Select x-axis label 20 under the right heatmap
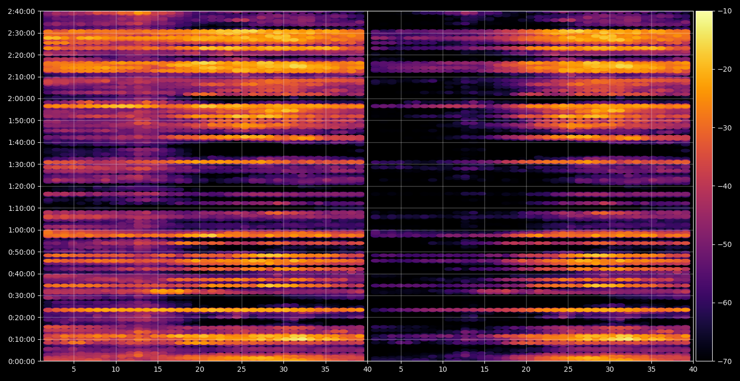The image size is (740, 381). point(526,370)
